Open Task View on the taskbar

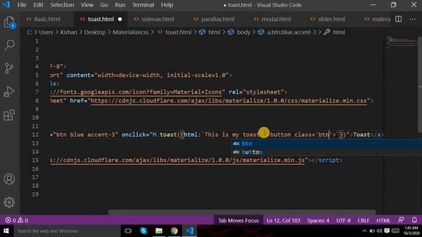pyautogui.click(x=128, y=231)
